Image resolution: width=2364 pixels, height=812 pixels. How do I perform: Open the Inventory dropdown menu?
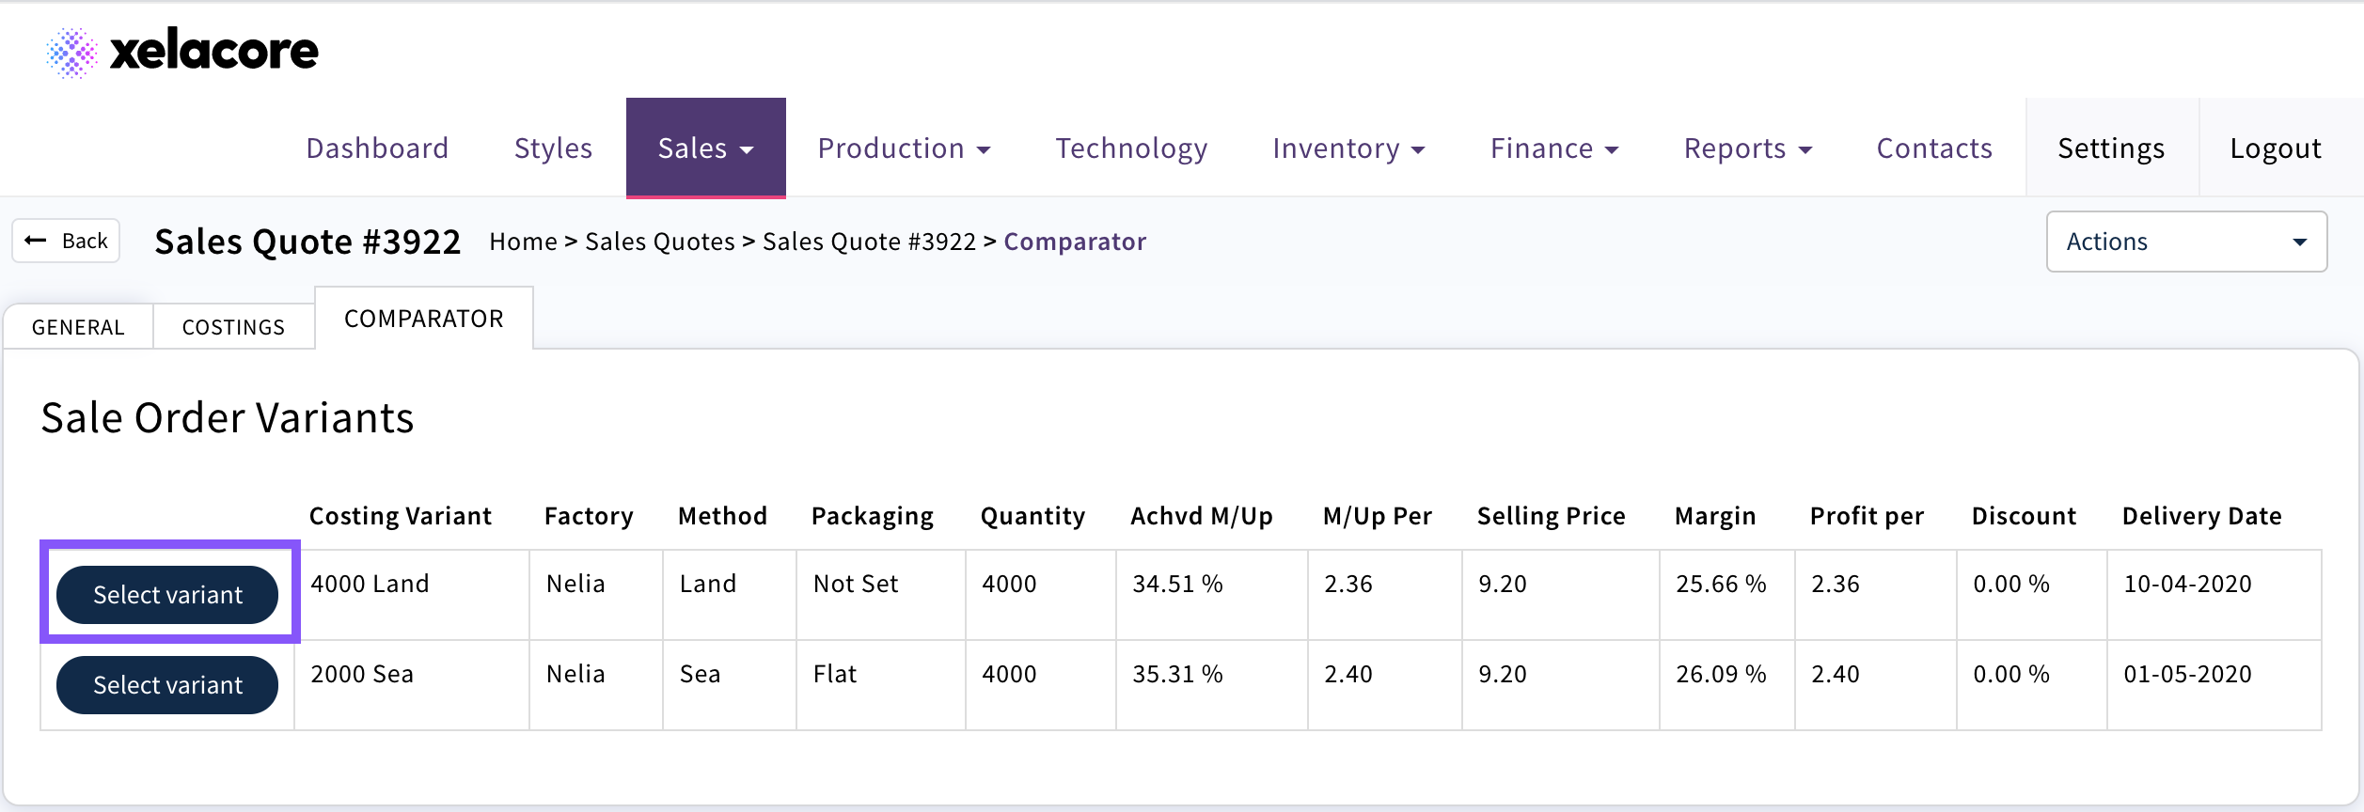(1347, 148)
